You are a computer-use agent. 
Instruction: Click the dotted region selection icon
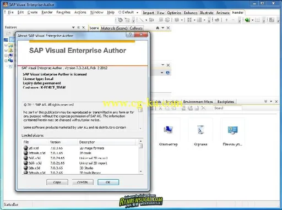257,20
